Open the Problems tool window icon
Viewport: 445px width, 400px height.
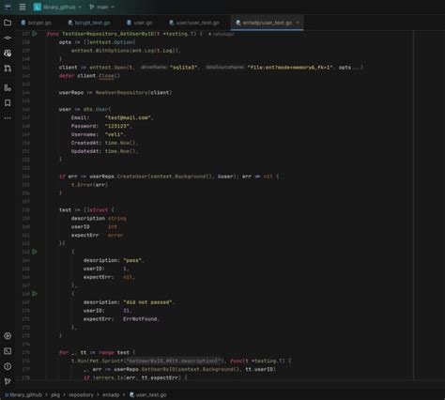tap(8, 366)
